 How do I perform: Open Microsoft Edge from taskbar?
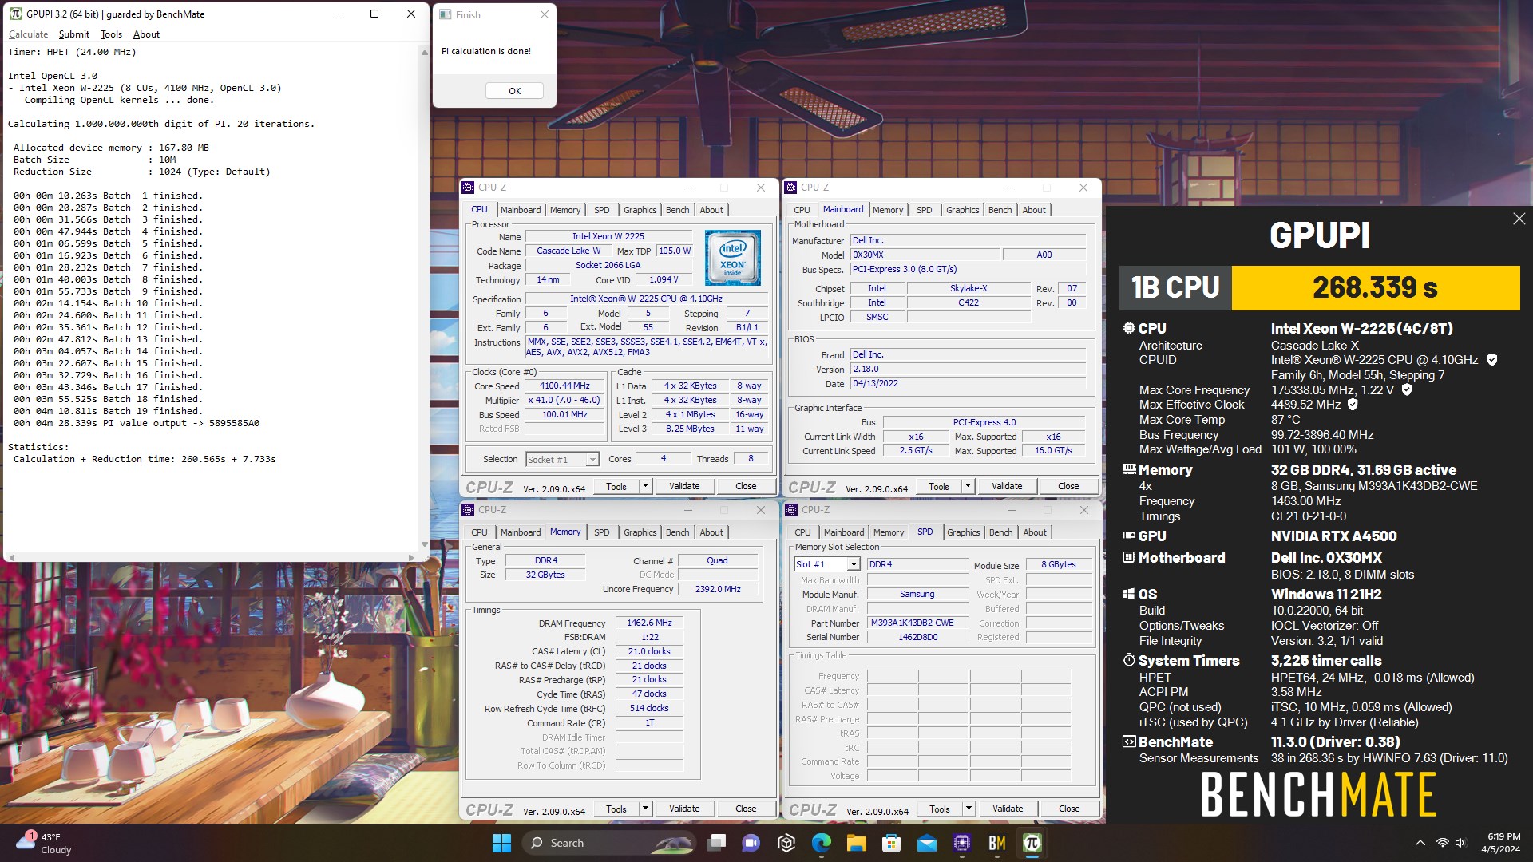click(x=822, y=843)
